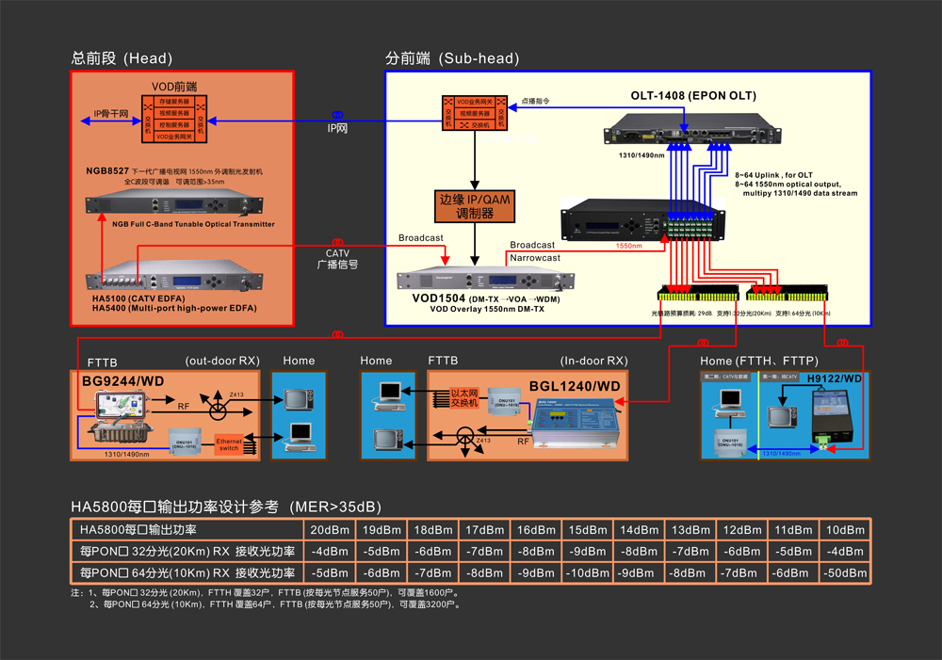The width and height of the screenshot is (942, 660).
Task: Select the HA5400 (Multi-port high-power EDFA) caption
Action: coord(174,308)
